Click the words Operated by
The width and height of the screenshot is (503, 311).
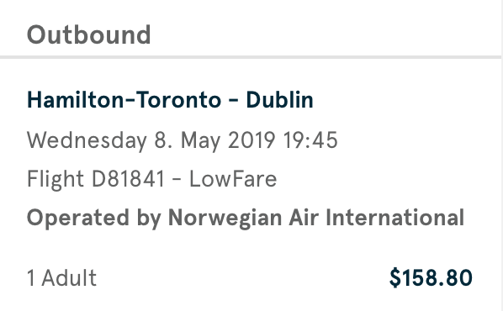[x=93, y=219]
